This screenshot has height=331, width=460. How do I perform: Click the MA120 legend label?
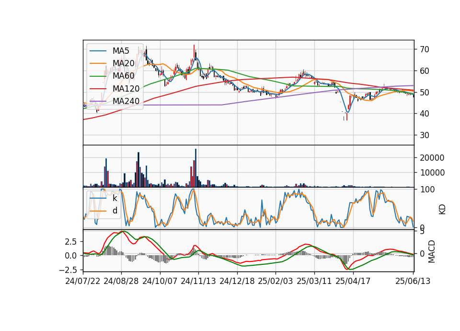click(x=126, y=88)
